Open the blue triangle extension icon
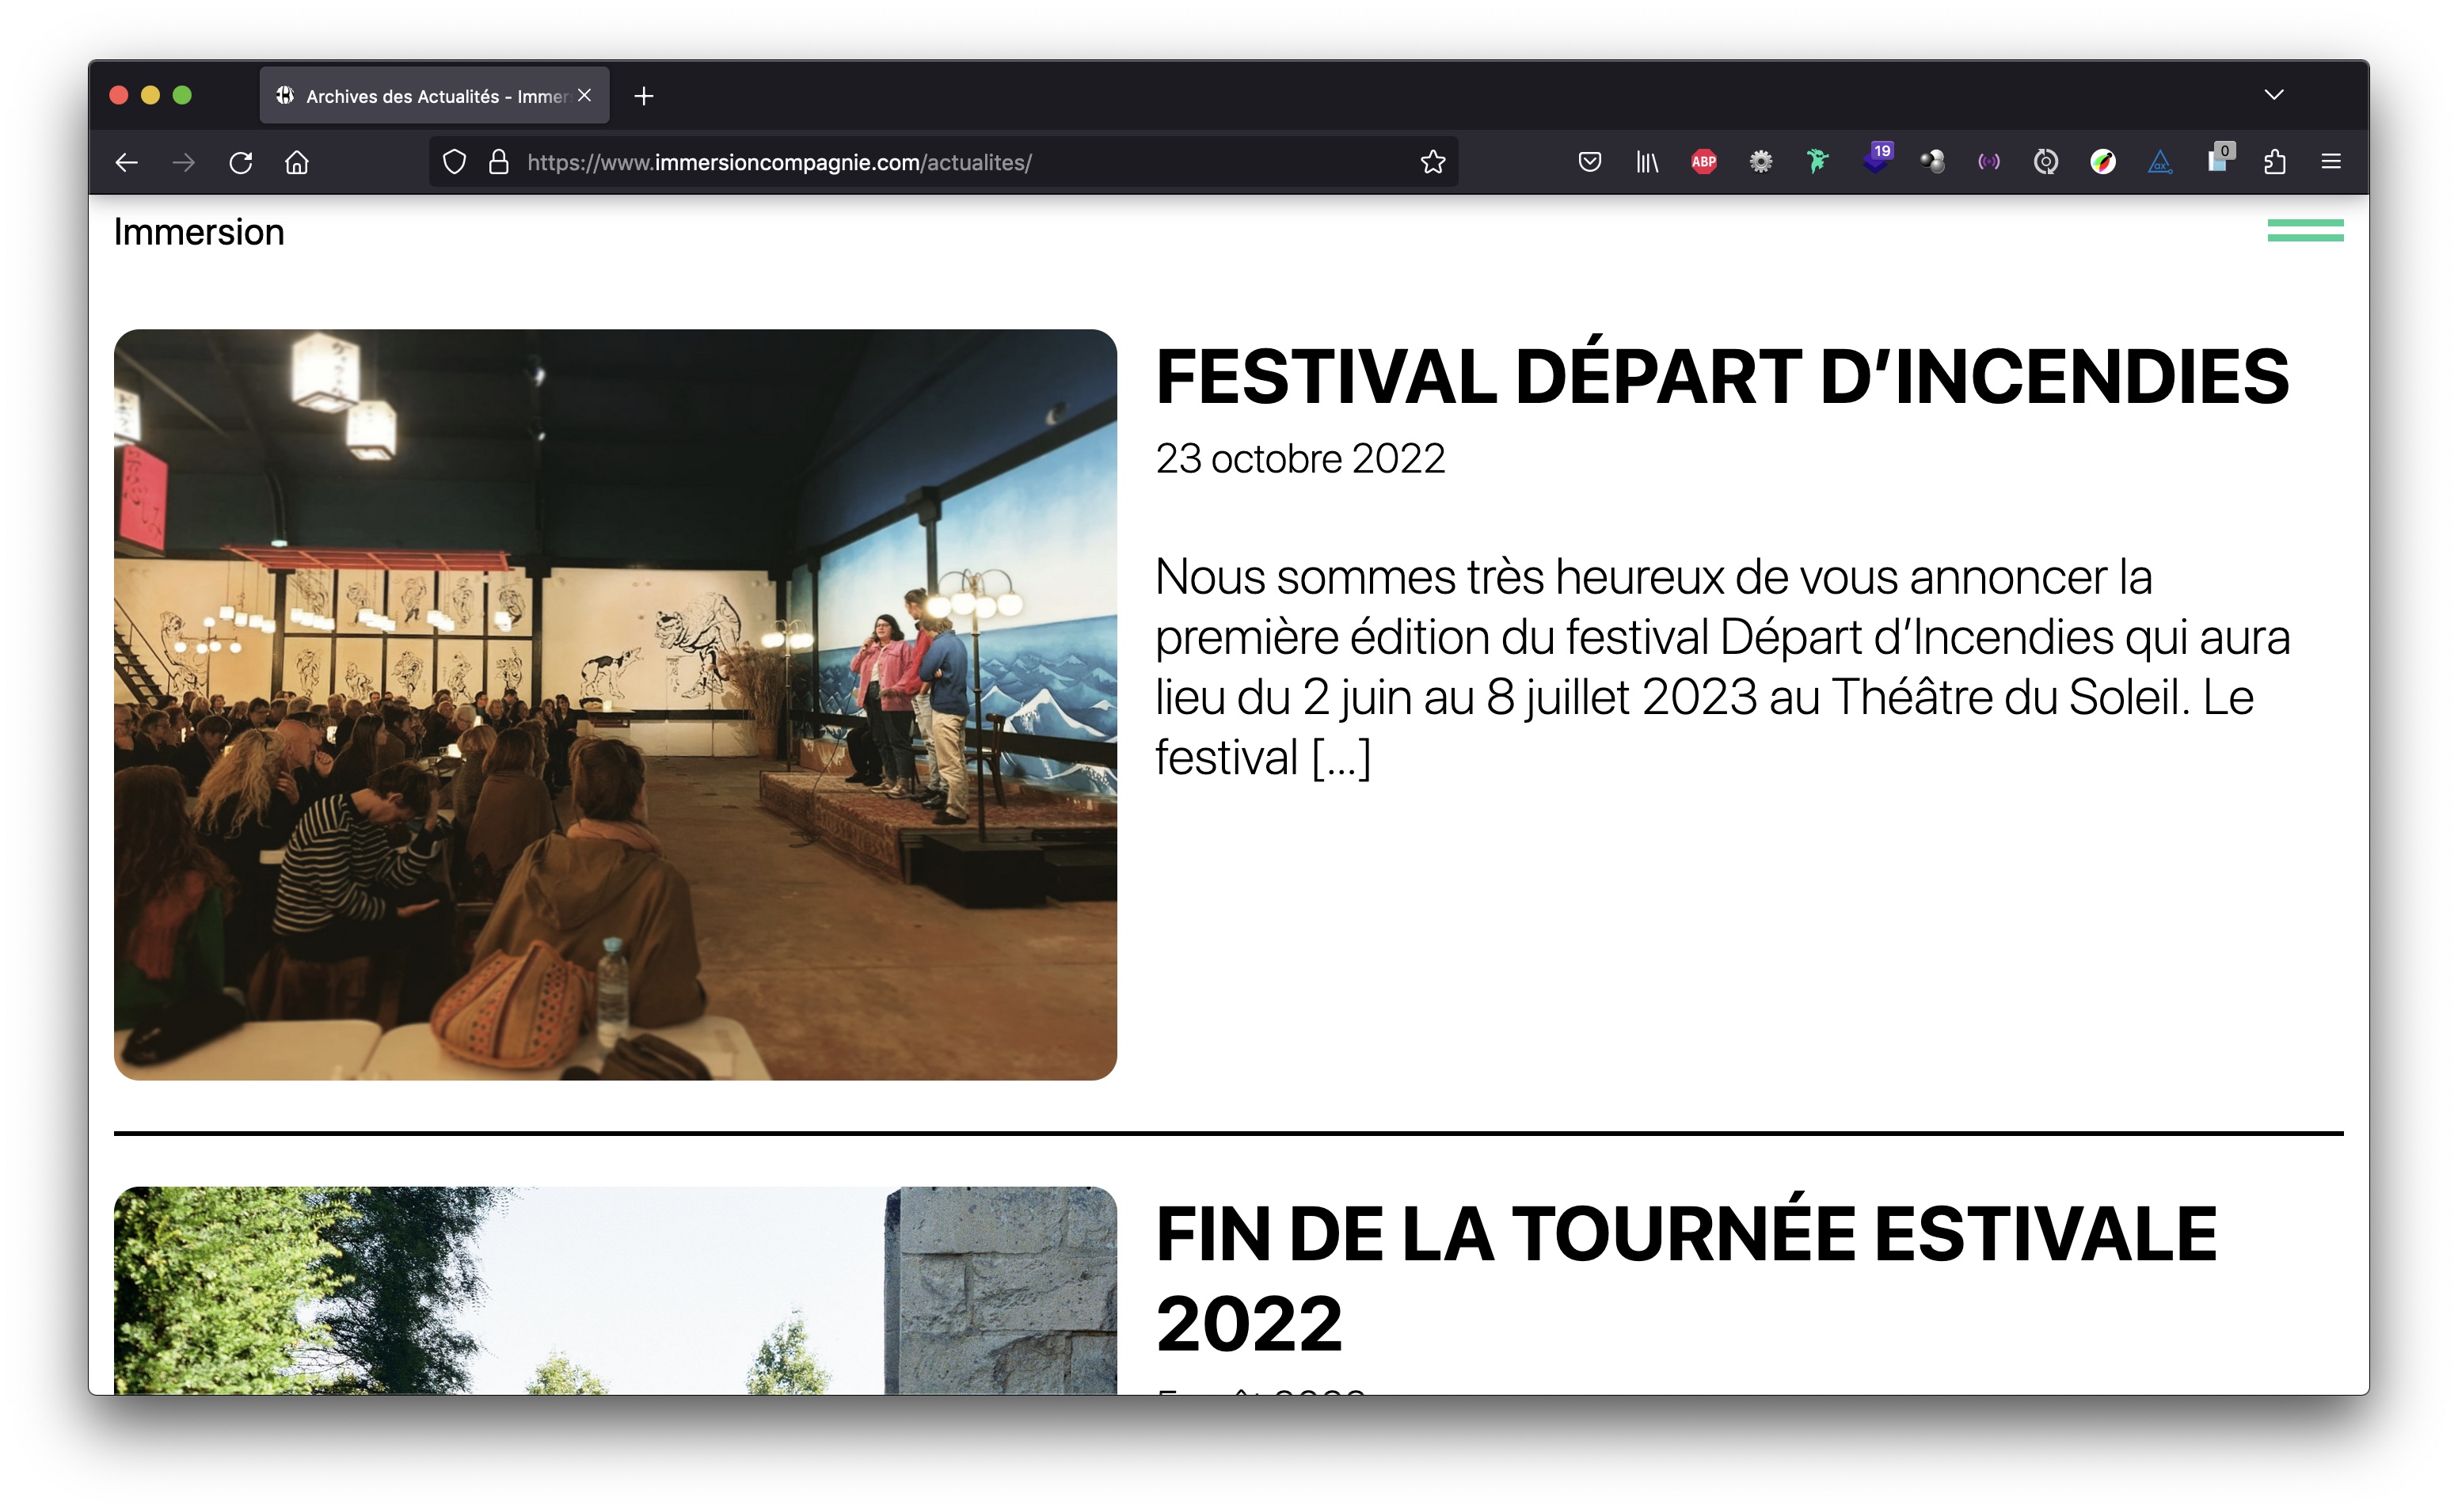 (2160, 162)
